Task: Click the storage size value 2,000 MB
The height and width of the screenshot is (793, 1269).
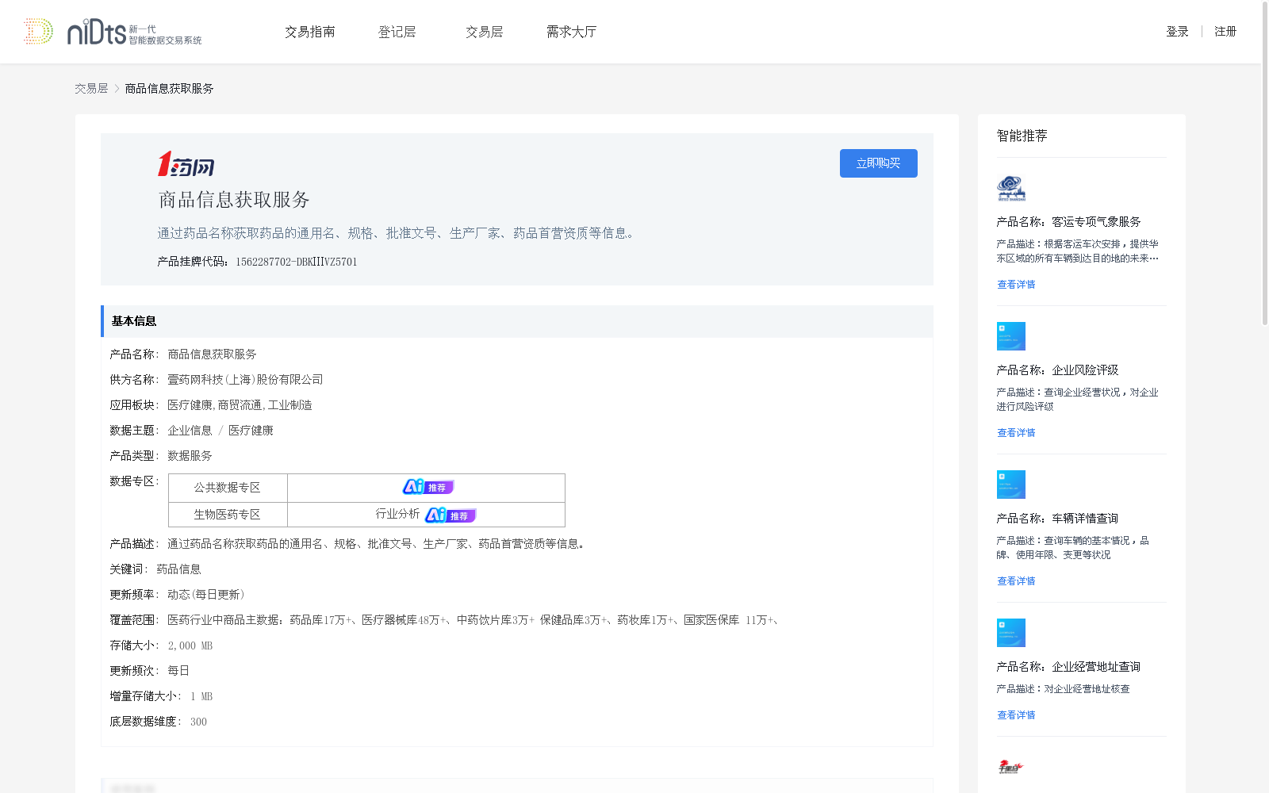Action: click(190, 646)
